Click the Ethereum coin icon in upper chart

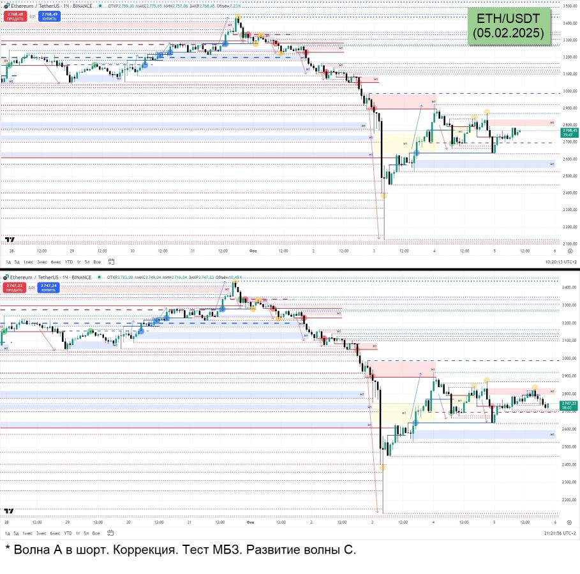click(5, 6)
